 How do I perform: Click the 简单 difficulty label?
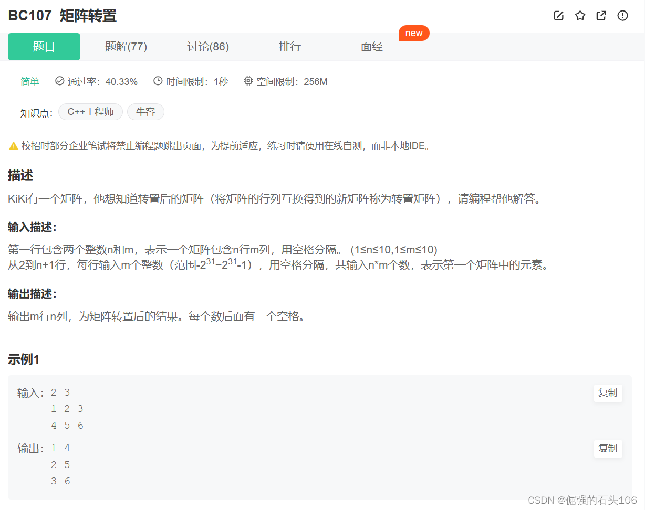pyautogui.click(x=30, y=81)
